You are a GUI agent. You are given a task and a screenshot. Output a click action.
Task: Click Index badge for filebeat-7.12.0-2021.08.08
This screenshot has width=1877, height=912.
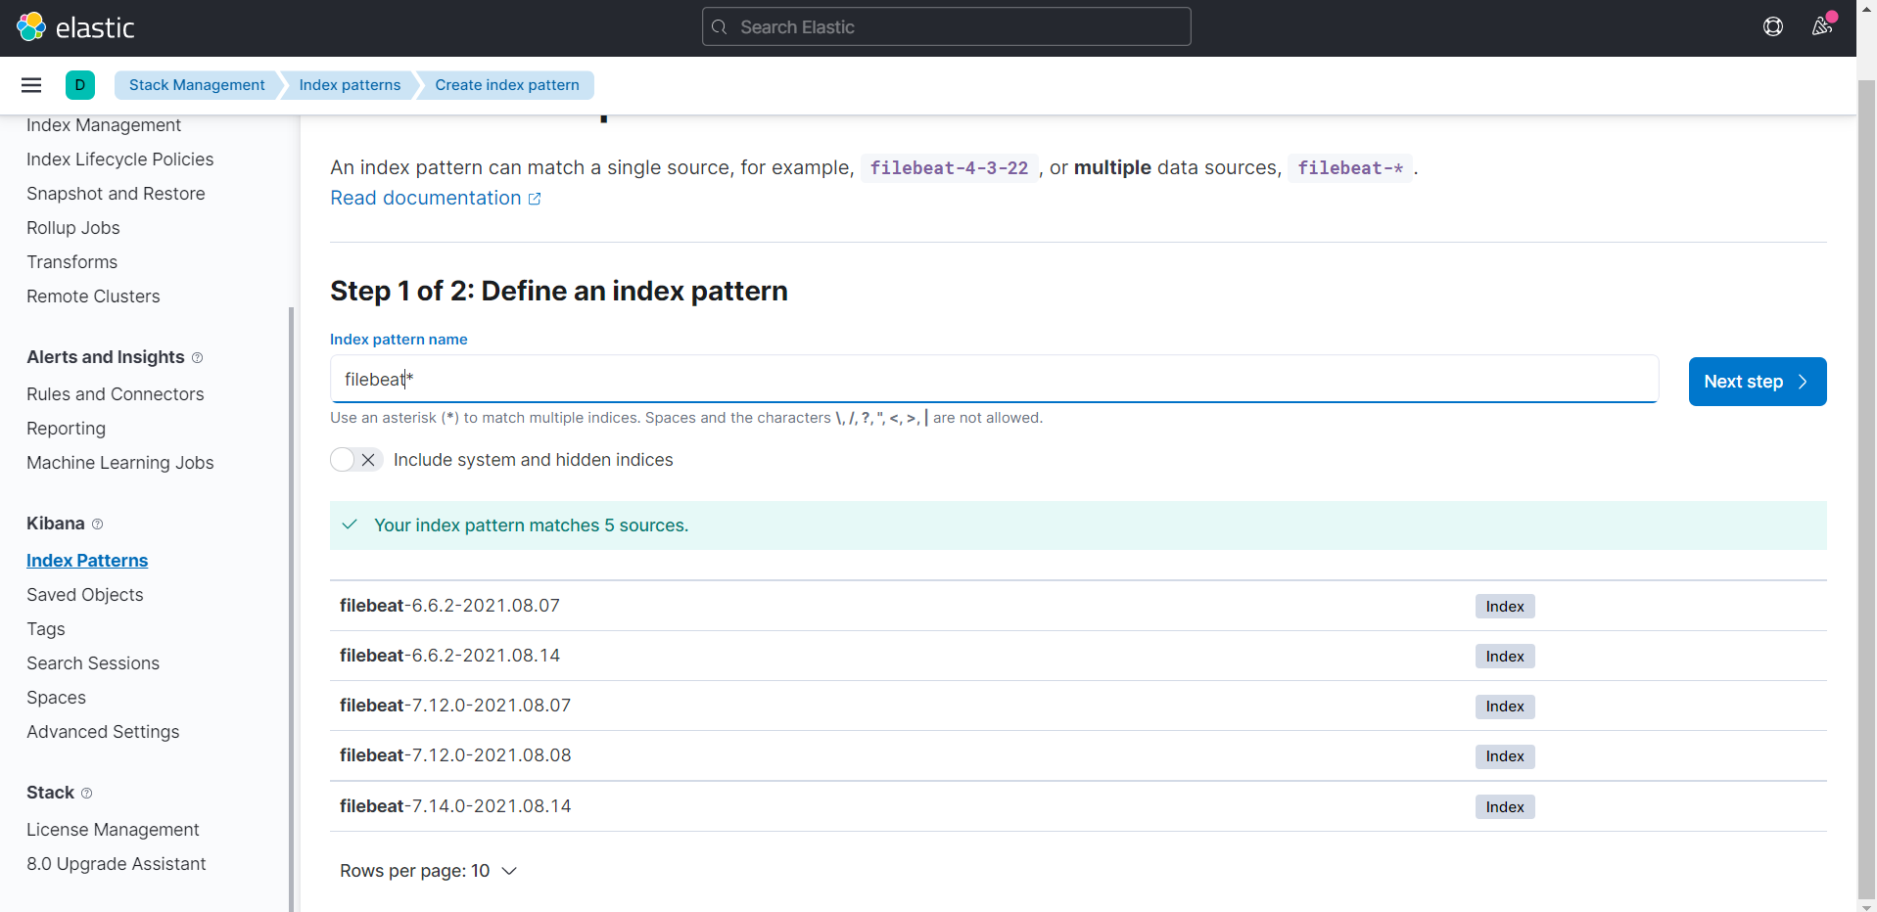[x=1505, y=756]
